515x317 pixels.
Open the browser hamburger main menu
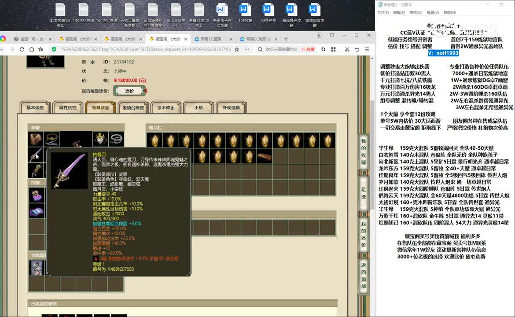pos(367,49)
